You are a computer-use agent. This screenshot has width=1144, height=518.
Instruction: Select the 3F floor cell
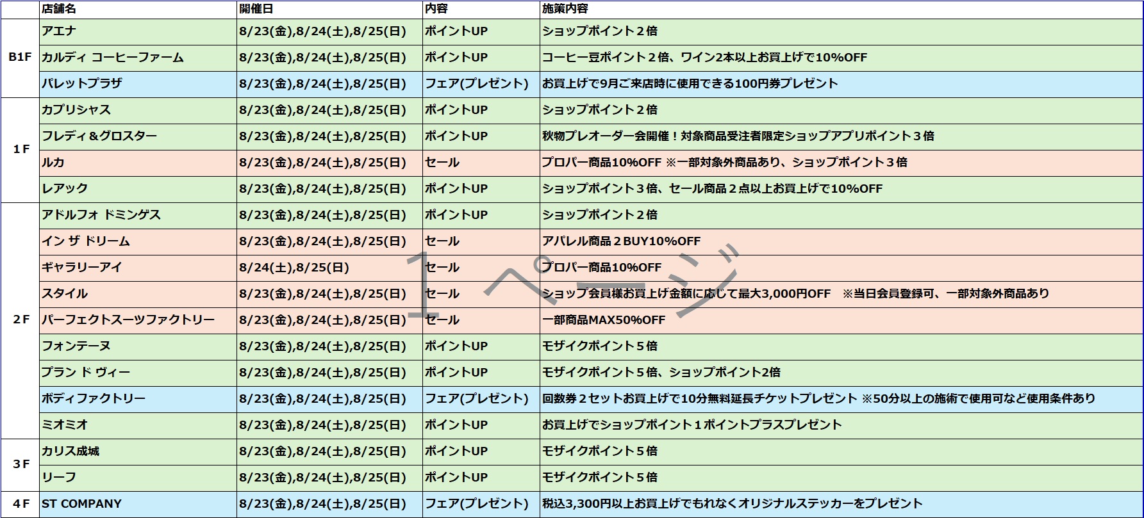pyautogui.click(x=20, y=464)
